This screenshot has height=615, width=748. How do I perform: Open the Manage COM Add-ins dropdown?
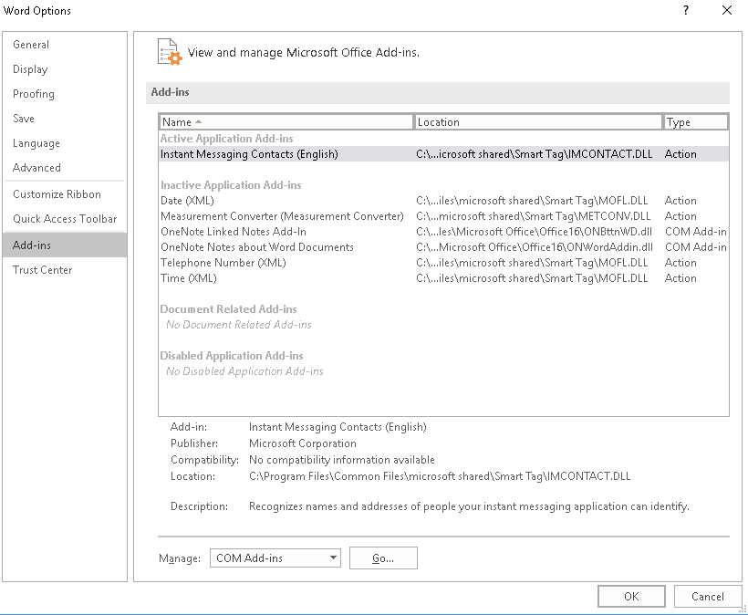coord(275,558)
